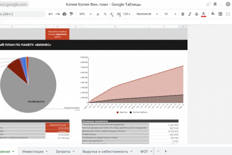
Task: Select column G header
Action: 183,26
